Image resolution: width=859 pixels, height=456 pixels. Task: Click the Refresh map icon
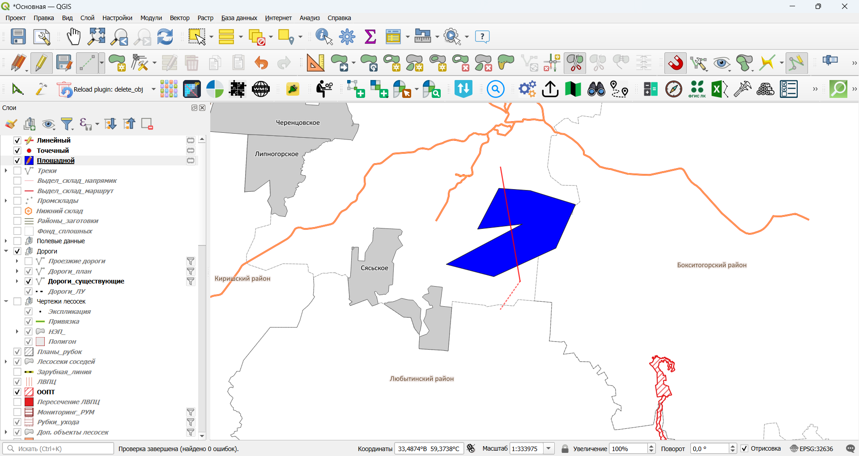(x=165, y=37)
